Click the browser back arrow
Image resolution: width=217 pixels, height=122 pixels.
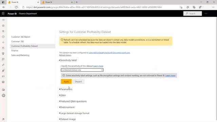point(4,7)
